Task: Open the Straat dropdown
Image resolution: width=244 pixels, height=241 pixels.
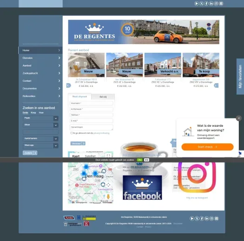Action: (x=40, y=125)
